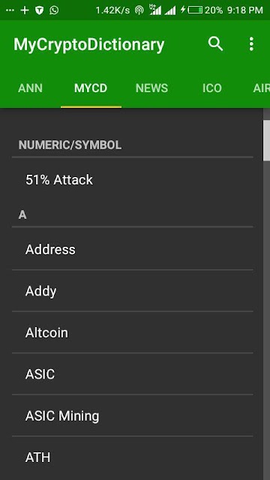Open the ASIC entry

(x=133, y=374)
